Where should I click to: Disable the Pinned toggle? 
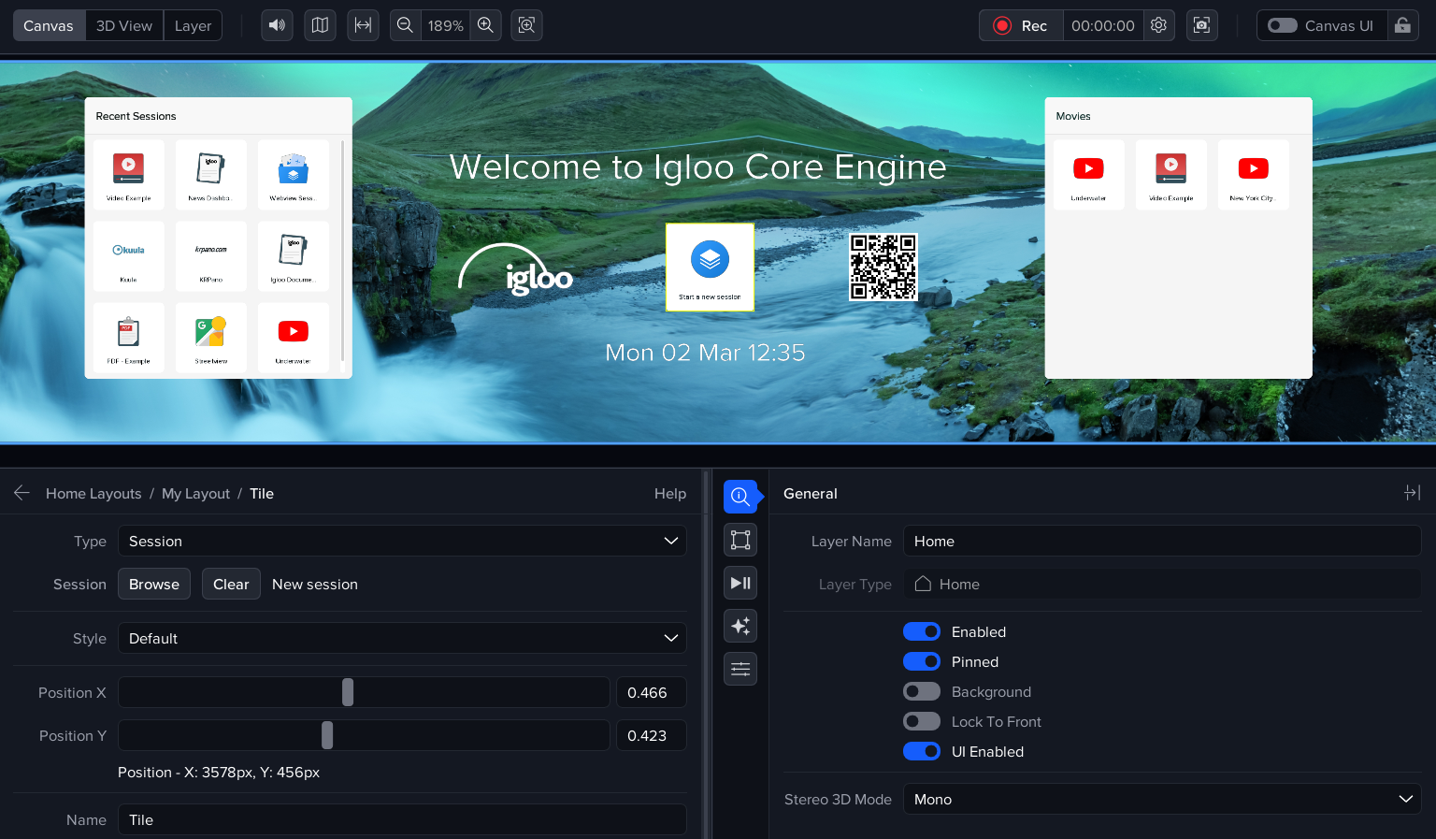(x=921, y=662)
